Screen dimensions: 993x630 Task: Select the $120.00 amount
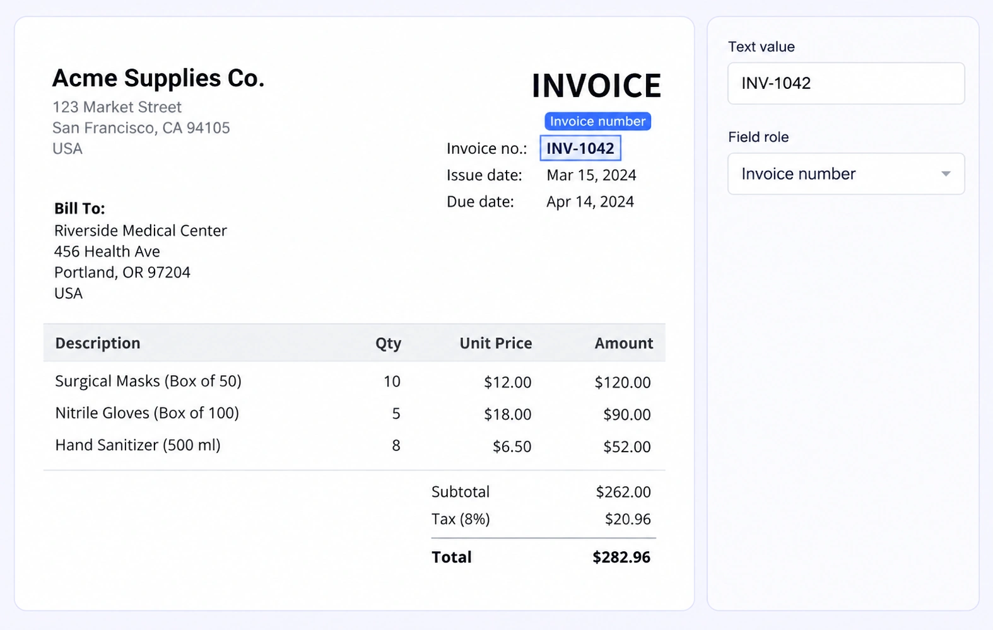[623, 382]
